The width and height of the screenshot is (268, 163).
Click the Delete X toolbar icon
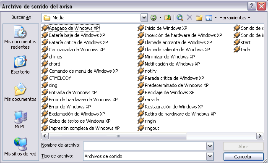pos(190,18)
